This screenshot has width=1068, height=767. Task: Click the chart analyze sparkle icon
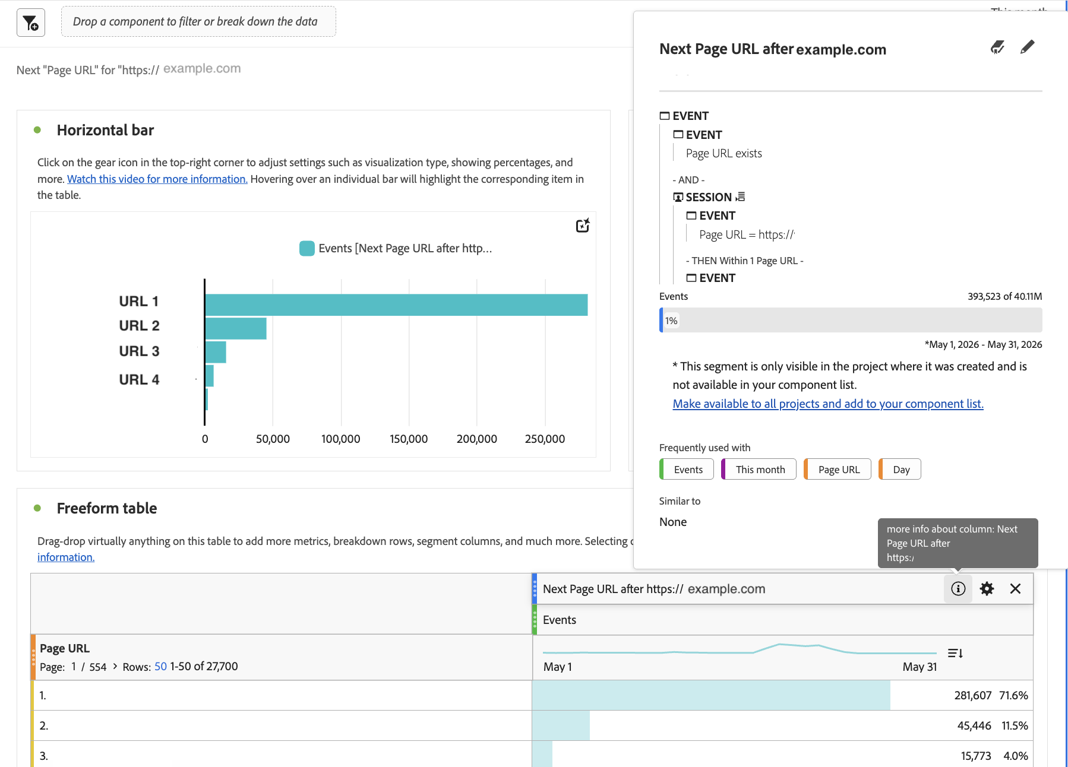[583, 226]
